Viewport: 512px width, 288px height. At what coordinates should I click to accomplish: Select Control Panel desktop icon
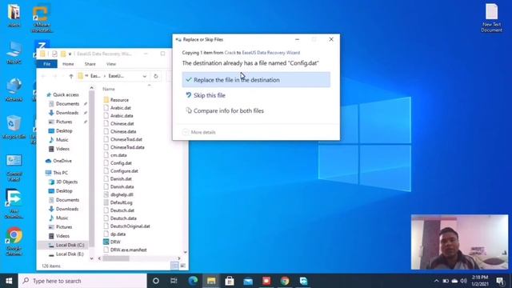pyautogui.click(x=14, y=168)
